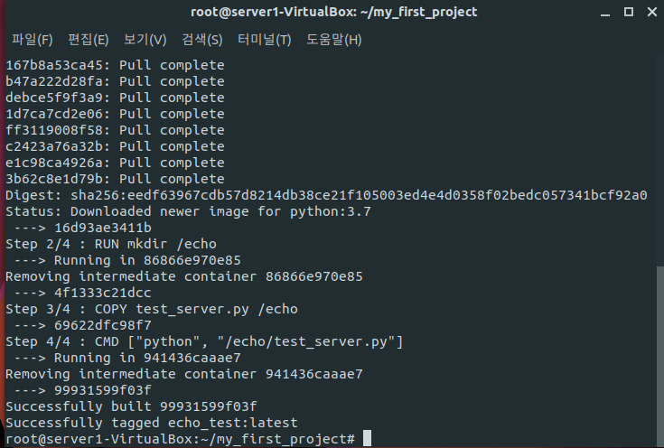Open the 보기(V) menu

pyautogui.click(x=145, y=40)
